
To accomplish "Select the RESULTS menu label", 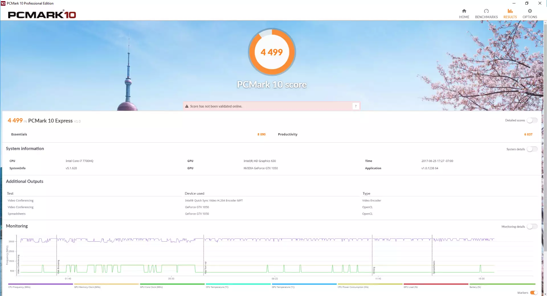I will coord(510,17).
